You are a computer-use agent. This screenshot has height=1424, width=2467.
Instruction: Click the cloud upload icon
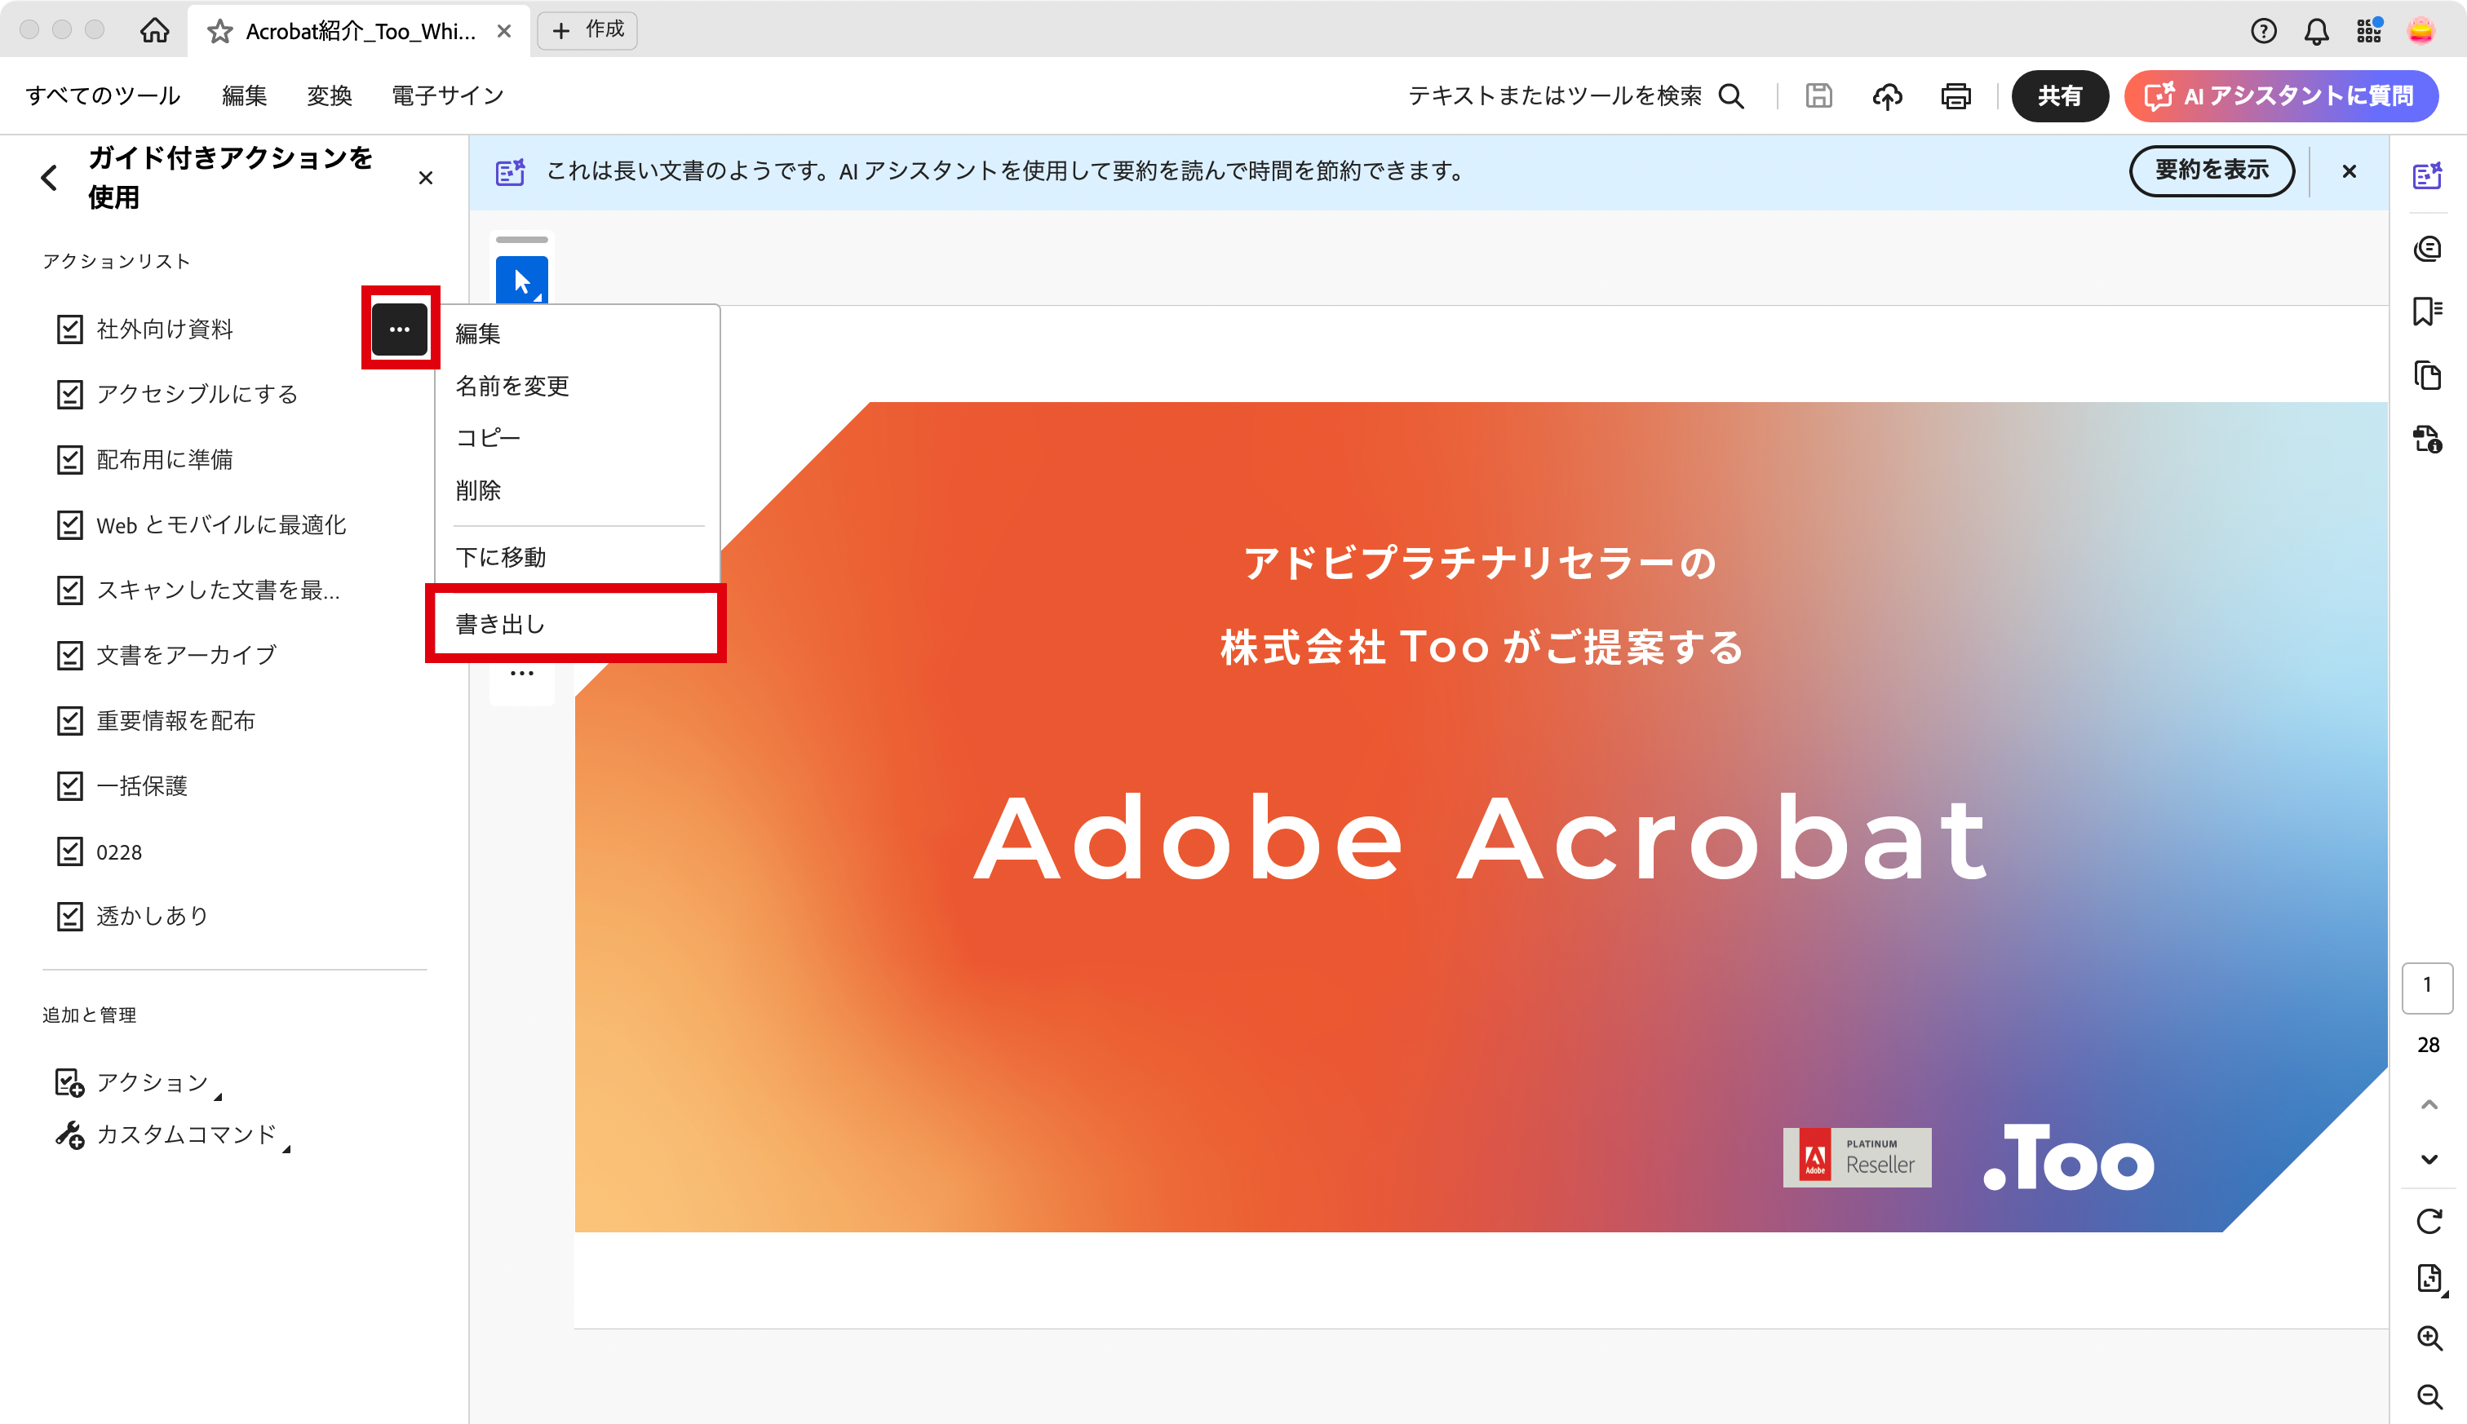1887,96
